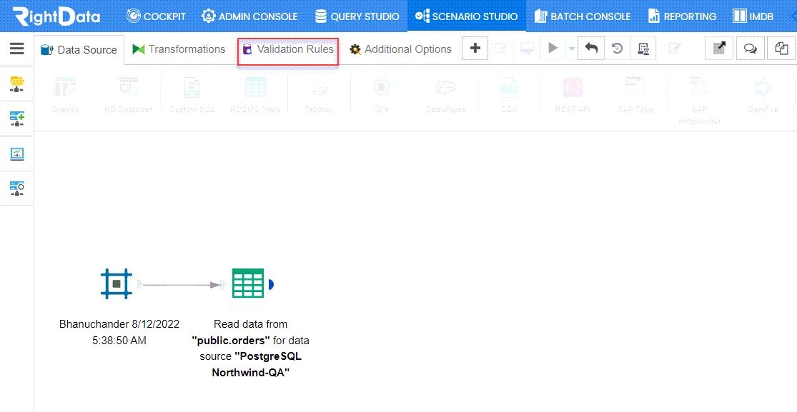Select the public.orders read node on canvas
Image resolution: width=797 pixels, height=412 pixels.
coord(249,283)
